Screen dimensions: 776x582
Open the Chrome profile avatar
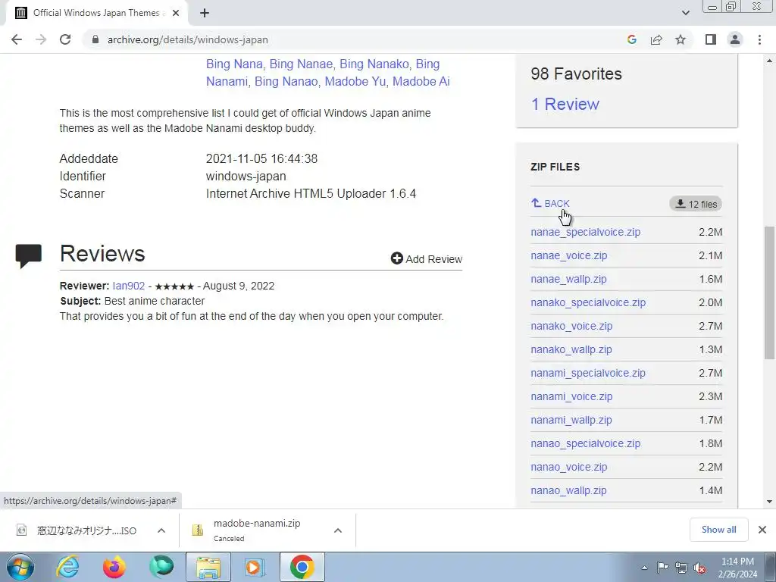pyautogui.click(x=735, y=39)
